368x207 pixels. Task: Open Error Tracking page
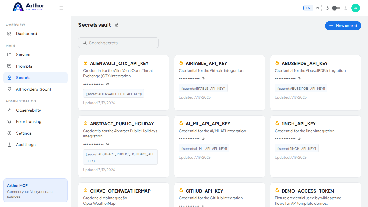click(x=35, y=122)
